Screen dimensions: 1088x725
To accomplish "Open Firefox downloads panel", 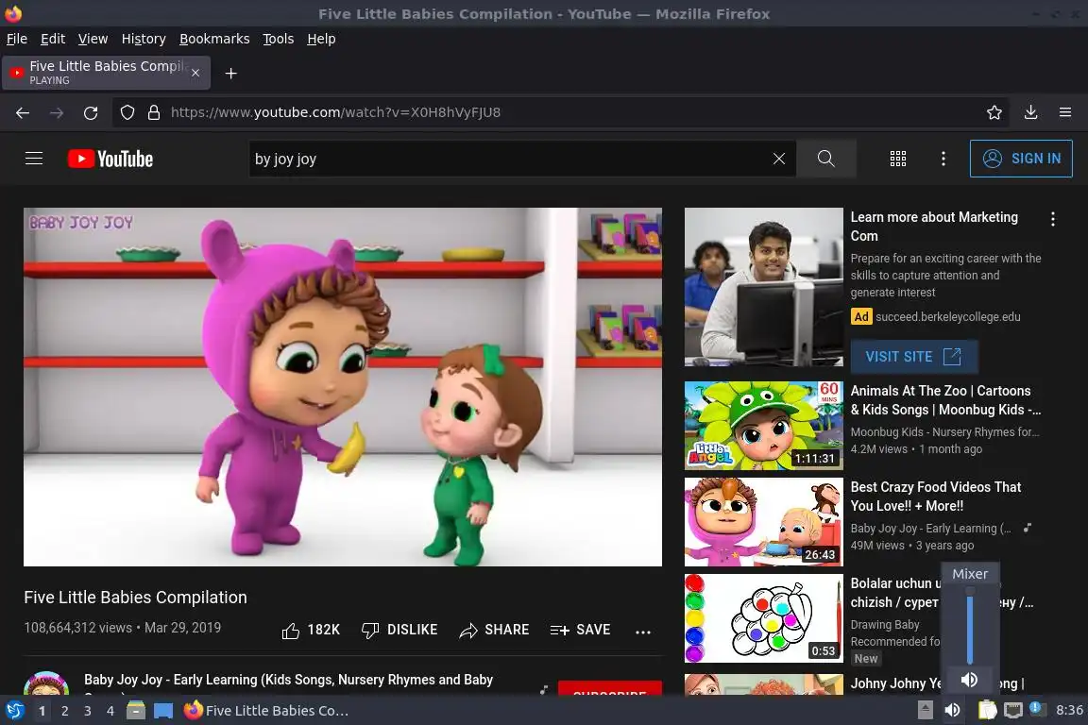I will 1030,112.
